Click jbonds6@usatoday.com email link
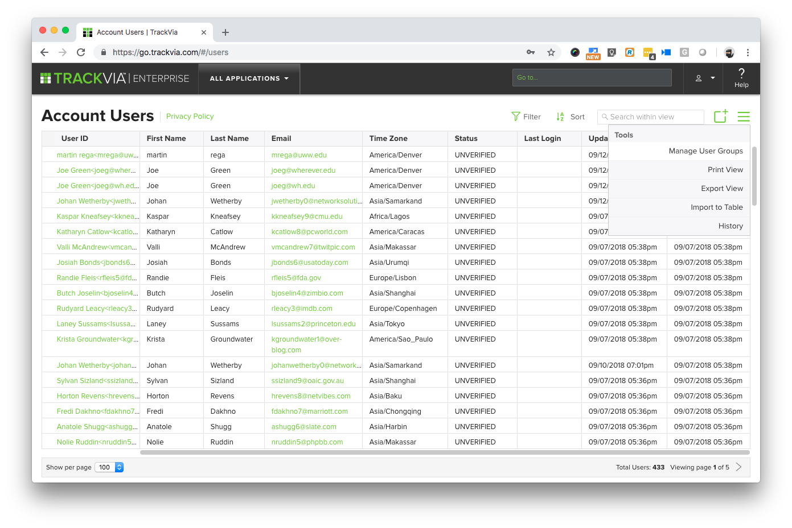792x528 pixels. coord(310,263)
